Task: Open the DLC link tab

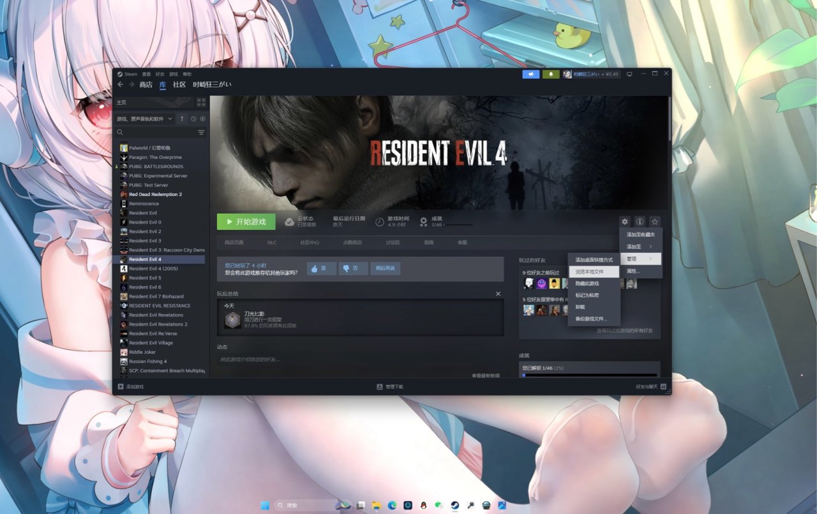Action: pos(272,243)
